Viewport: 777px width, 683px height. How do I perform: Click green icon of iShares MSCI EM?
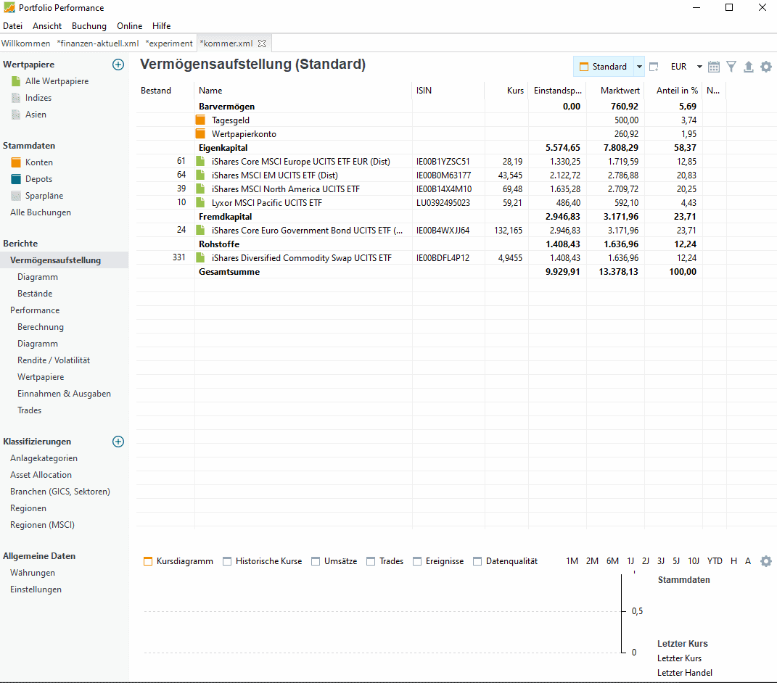tap(200, 175)
